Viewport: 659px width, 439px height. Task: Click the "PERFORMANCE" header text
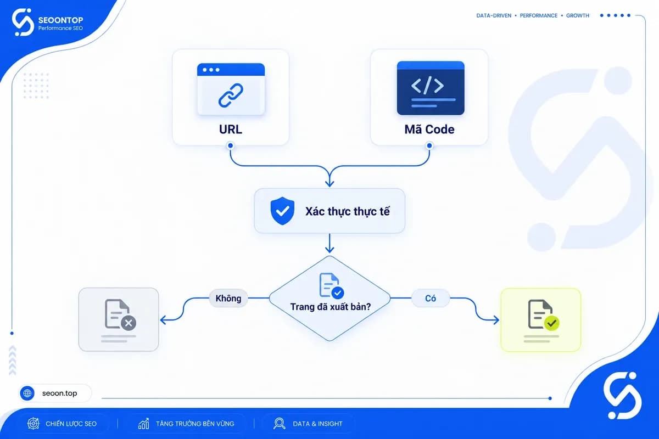(538, 16)
